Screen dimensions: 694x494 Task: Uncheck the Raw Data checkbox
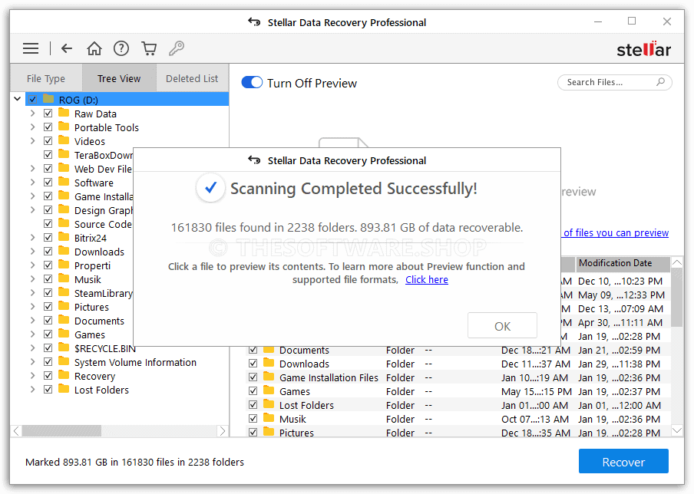(x=48, y=114)
